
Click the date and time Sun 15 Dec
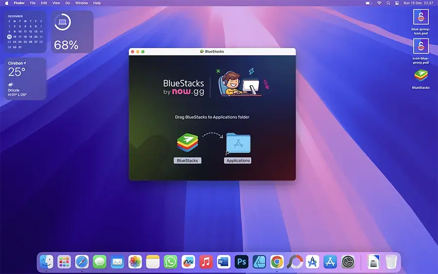tap(418, 3)
